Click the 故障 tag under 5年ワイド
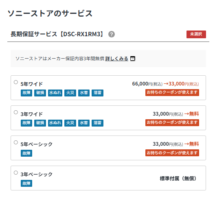The width and height of the screenshot is (215, 199). point(26,93)
